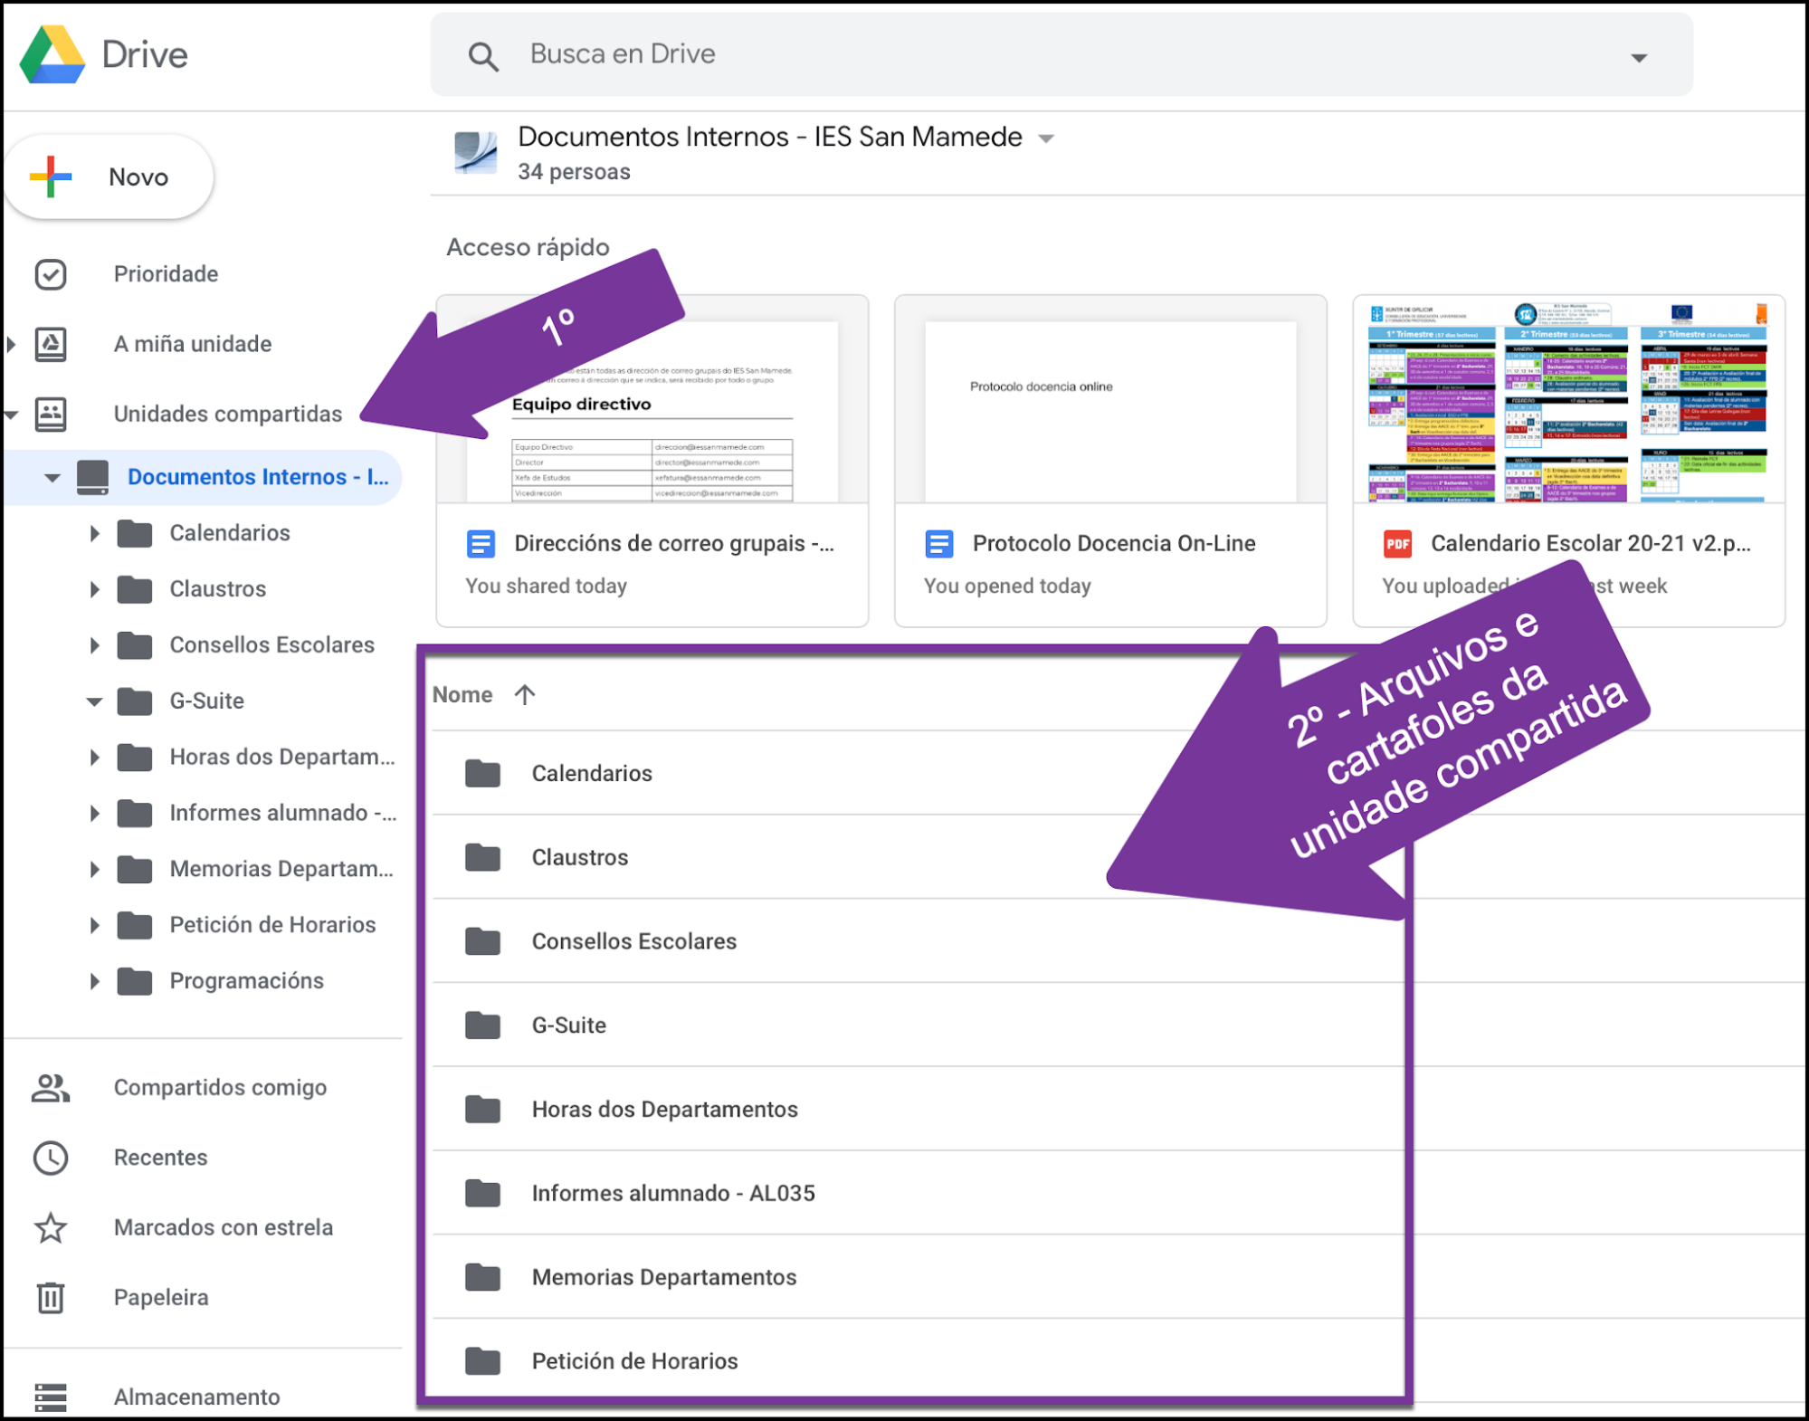Expand Informes alumnado sidebar folder

coord(94,814)
